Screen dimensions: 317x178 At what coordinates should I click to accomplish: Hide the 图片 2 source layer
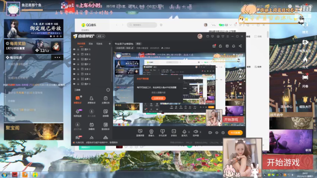point(74,64)
